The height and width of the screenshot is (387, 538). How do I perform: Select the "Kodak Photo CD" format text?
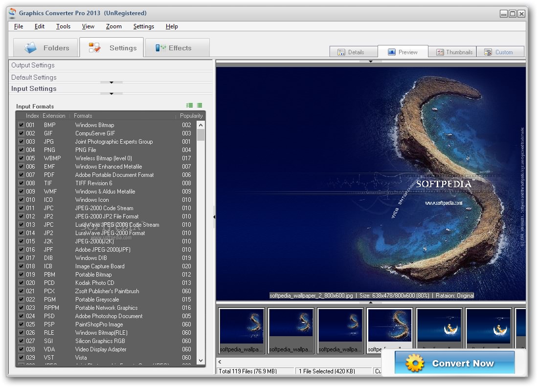tap(95, 283)
